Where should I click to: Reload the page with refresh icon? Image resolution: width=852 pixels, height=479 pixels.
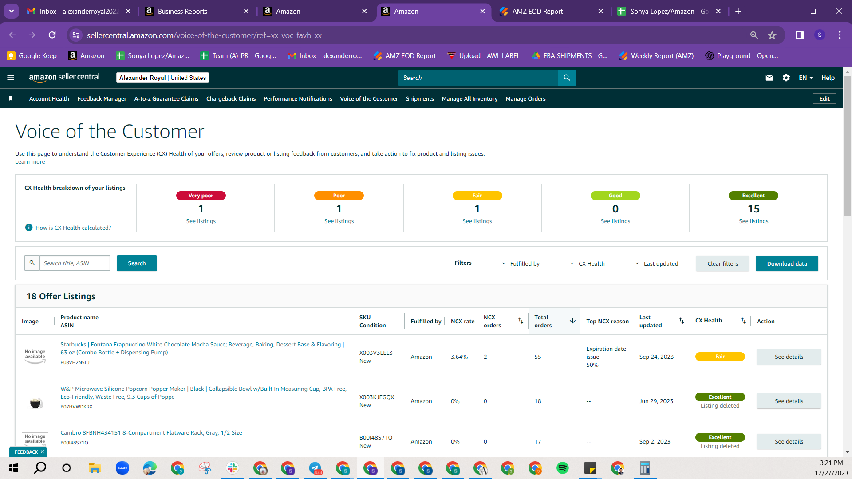coord(52,35)
